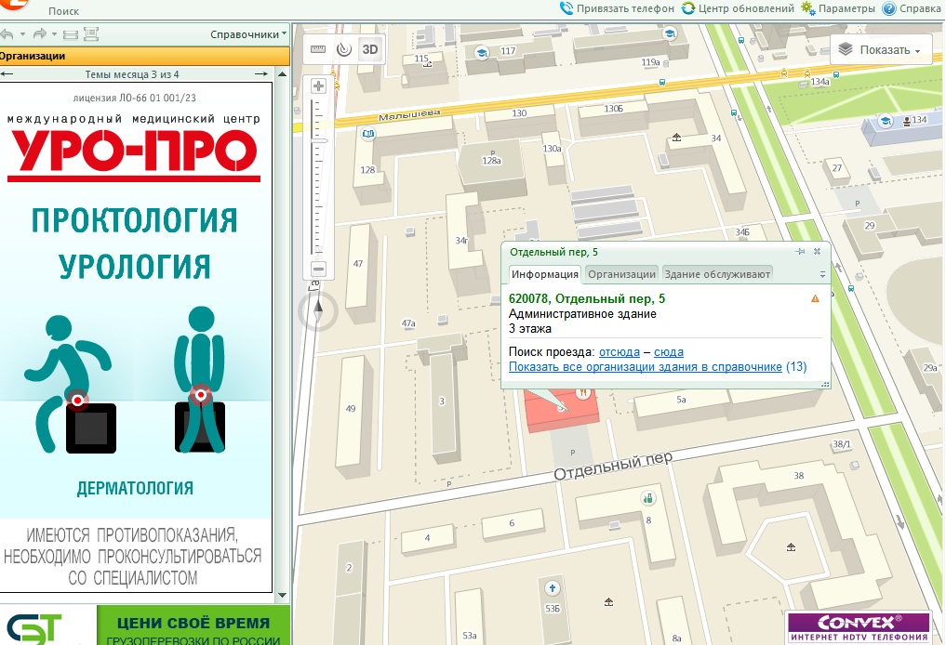
Task: Click the Малышева street label
Action: [409, 114]
